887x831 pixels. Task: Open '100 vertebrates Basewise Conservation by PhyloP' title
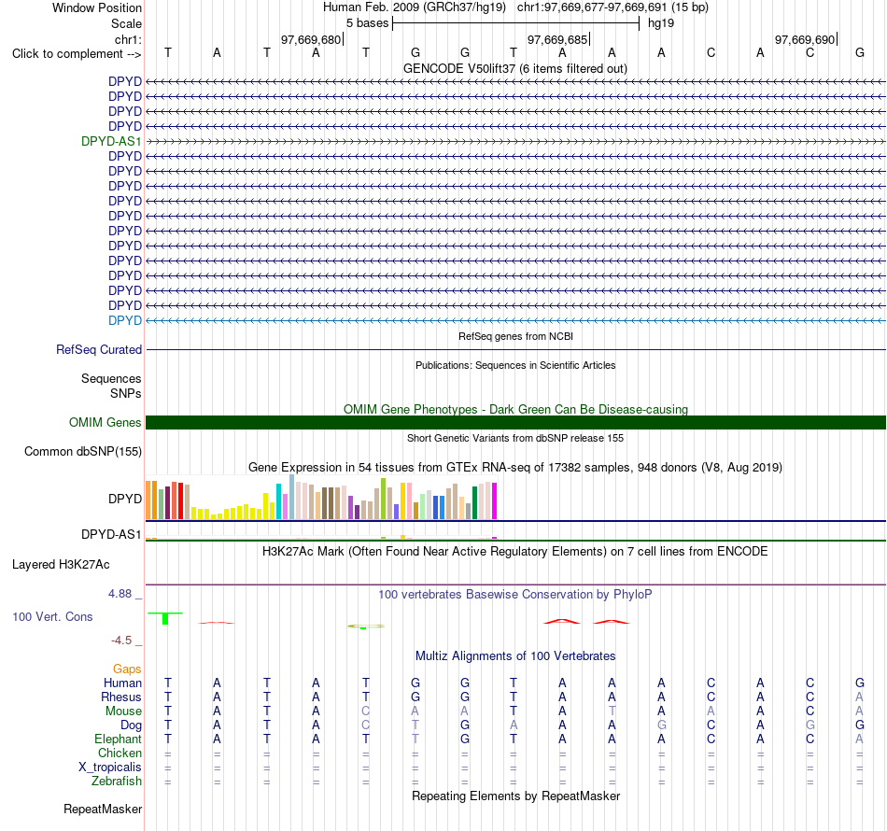click(515, 595)
